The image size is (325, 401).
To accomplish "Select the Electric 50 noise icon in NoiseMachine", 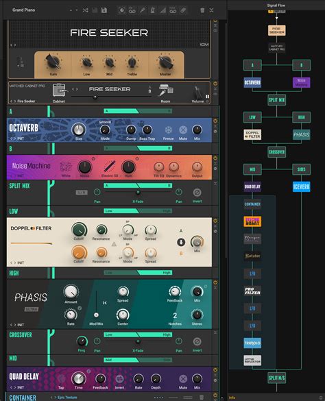I will pyautogui.click(x=110, y=167).
